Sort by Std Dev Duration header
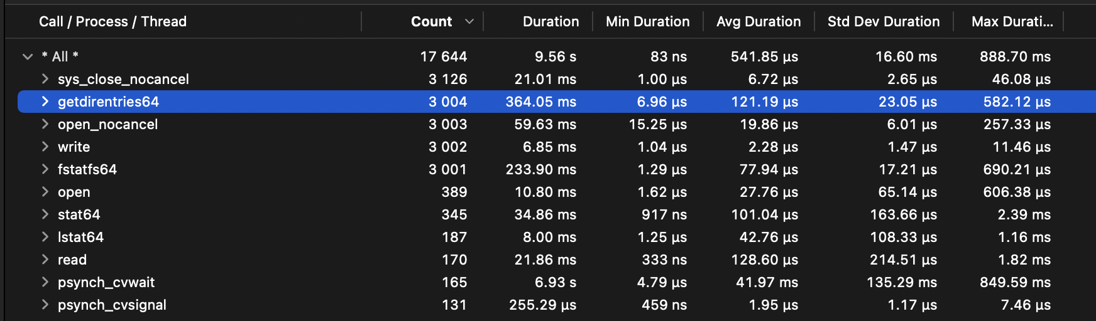 (883, 21)
